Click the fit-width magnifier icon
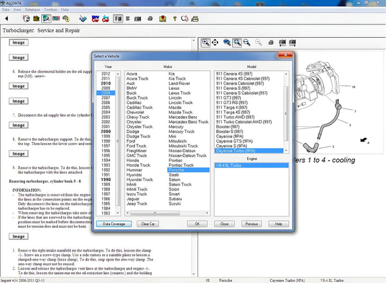 coord(246,42)
